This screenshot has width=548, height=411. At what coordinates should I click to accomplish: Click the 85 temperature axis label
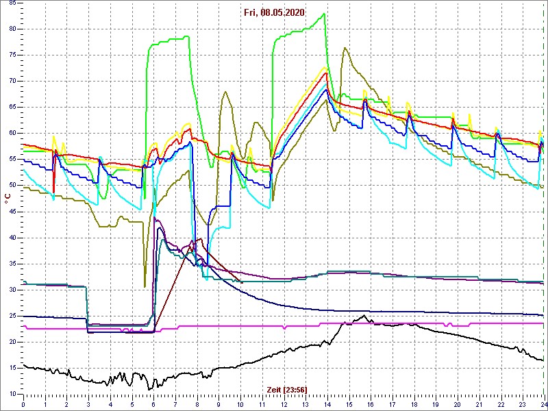tap(12, 3)
